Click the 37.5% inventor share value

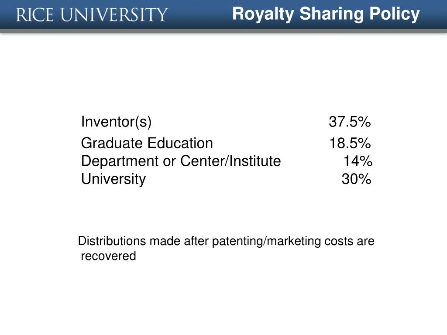coord(350,122)
